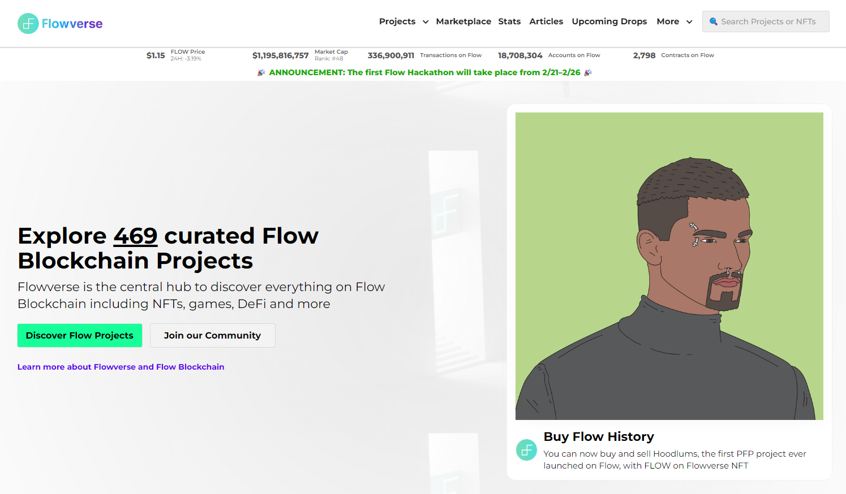Open the Articles page
This screenshot has height=494, width=846.
click(x=546, y=21)
